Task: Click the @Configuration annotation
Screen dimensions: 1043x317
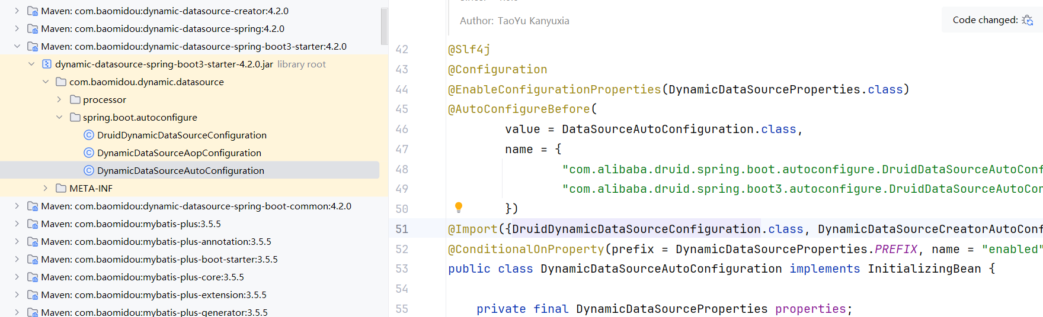Action: (498, 70)
